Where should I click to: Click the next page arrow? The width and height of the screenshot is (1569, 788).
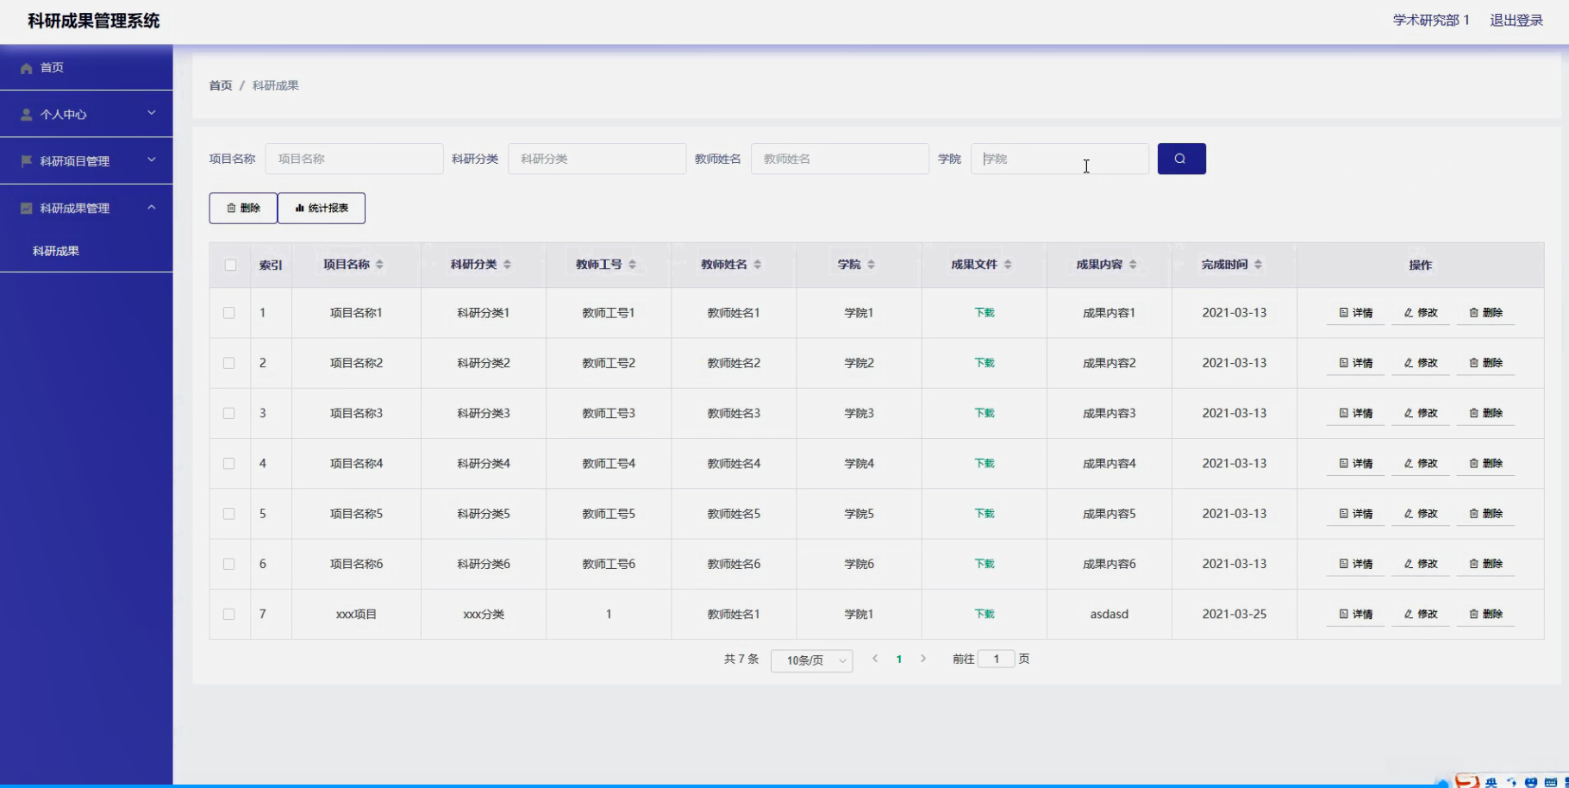pyautogui.click(x=923, y=659)
